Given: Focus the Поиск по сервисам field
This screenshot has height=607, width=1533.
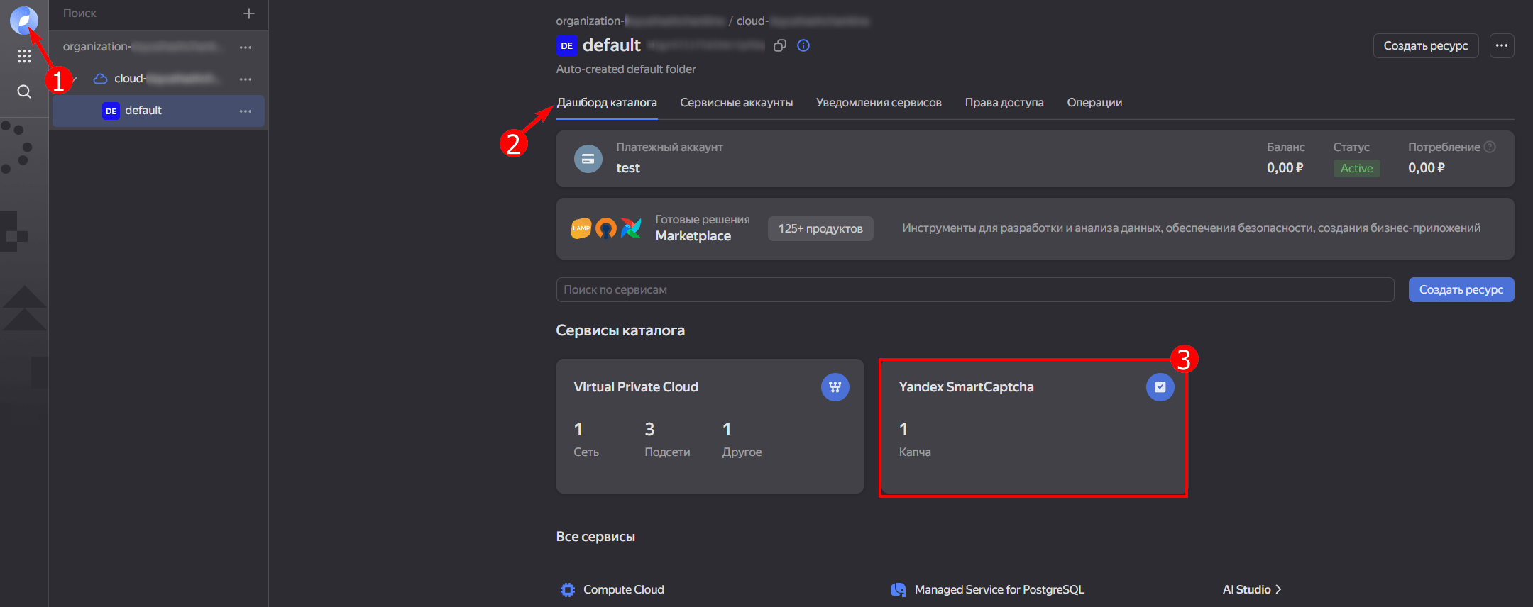Looking at the screenshot, I should [975, 289].
